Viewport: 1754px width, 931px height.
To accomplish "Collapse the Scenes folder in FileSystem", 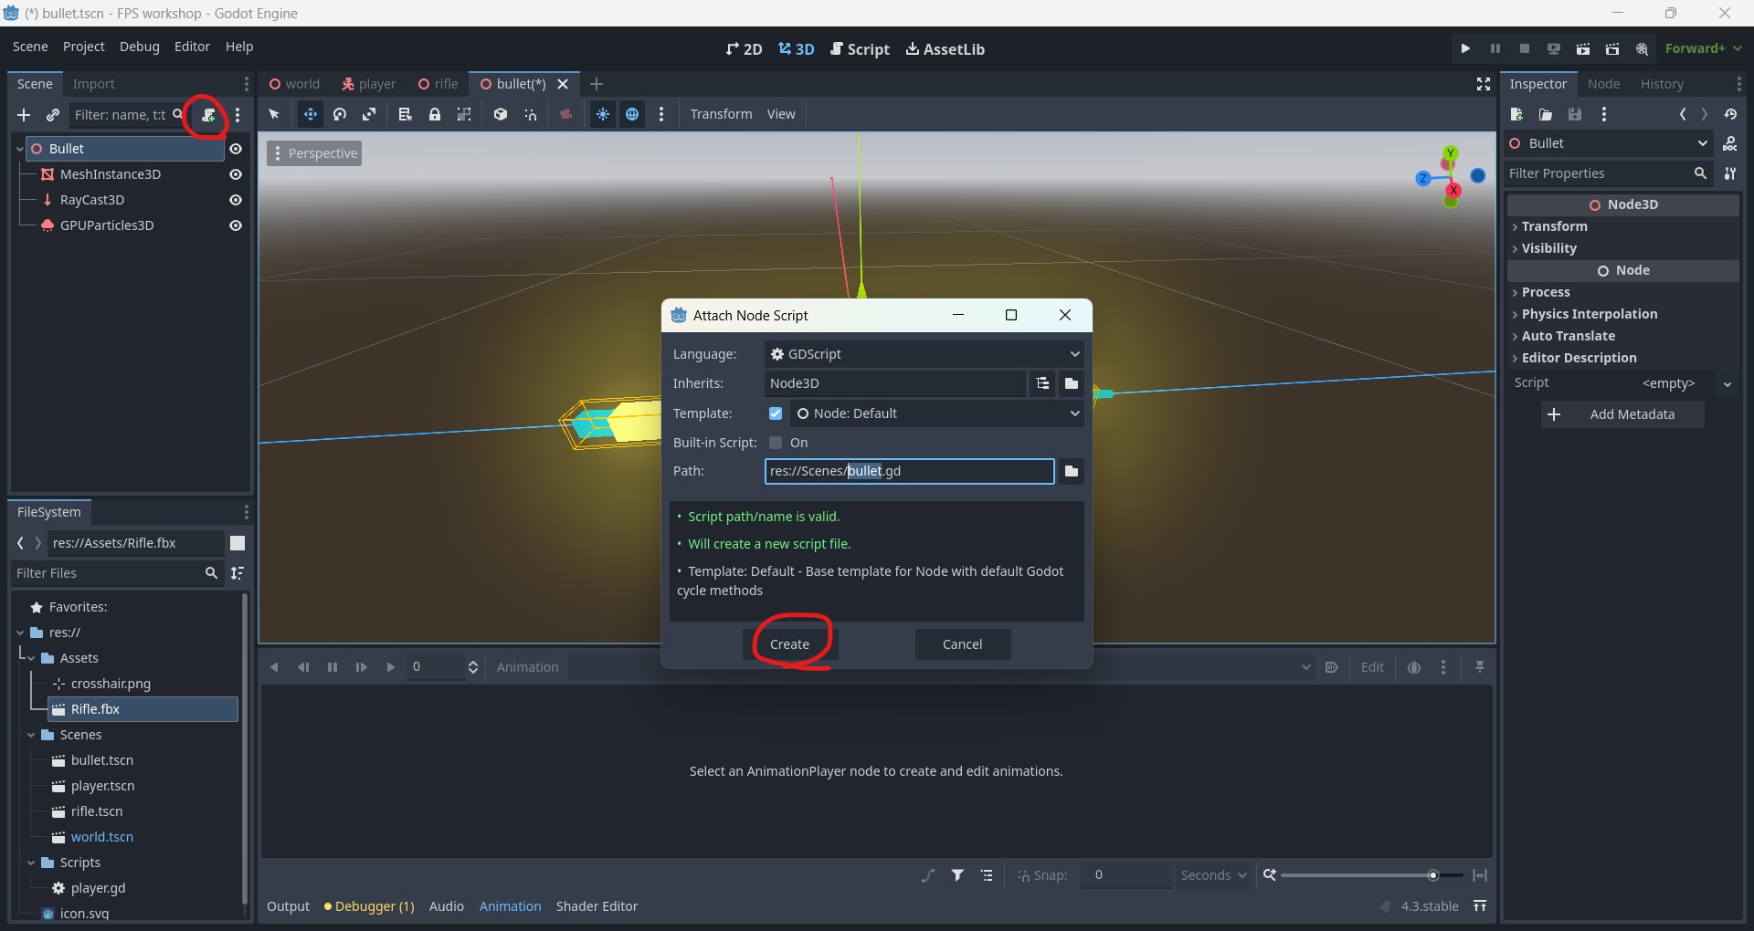I will pyautogui.click(x=32, y=735).
